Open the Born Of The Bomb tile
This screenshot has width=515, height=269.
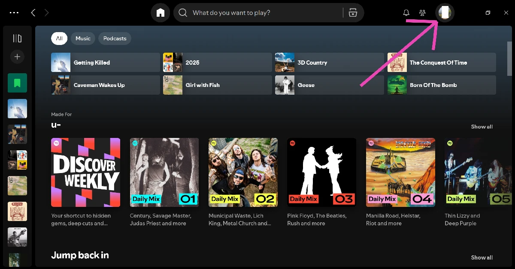point(442,85)
